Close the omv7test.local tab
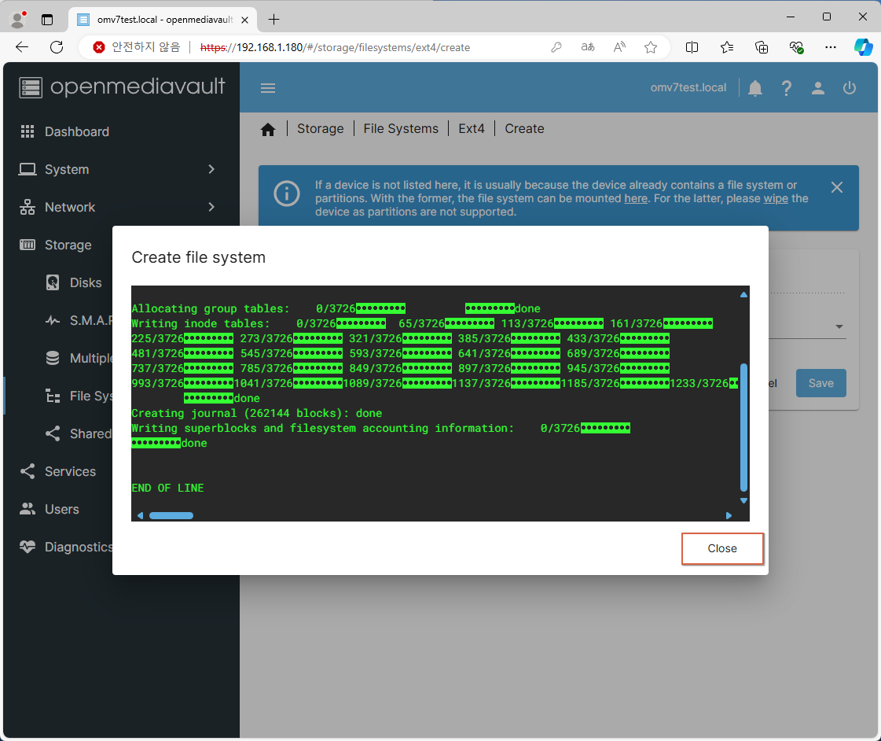Screen dimensions: 881x741 (x=244, y=20)
